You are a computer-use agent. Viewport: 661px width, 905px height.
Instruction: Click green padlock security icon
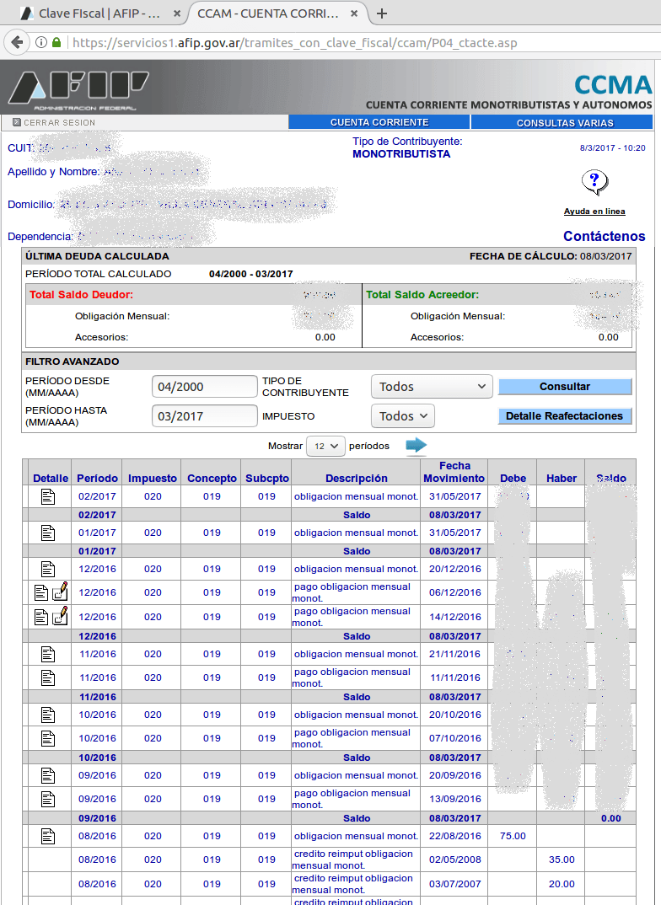click(56, 42)
